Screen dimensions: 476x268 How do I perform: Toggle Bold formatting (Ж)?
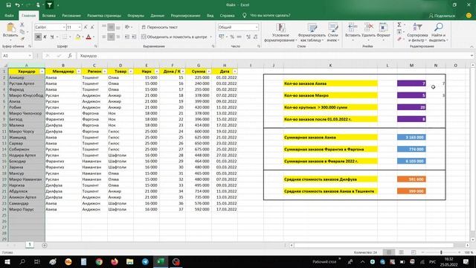[x=38, y=36]
